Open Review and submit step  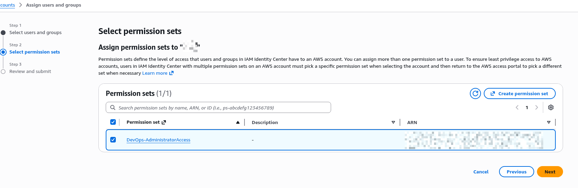coord(30,72)
